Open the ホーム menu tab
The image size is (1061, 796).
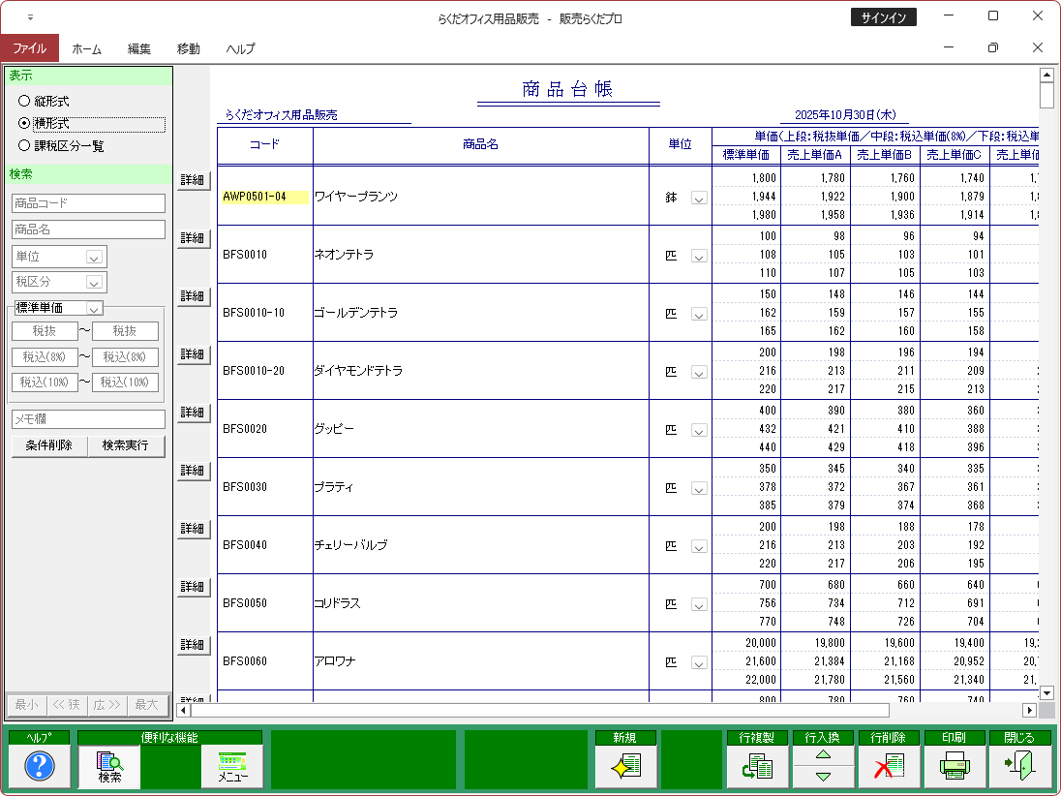coord(87,48)
